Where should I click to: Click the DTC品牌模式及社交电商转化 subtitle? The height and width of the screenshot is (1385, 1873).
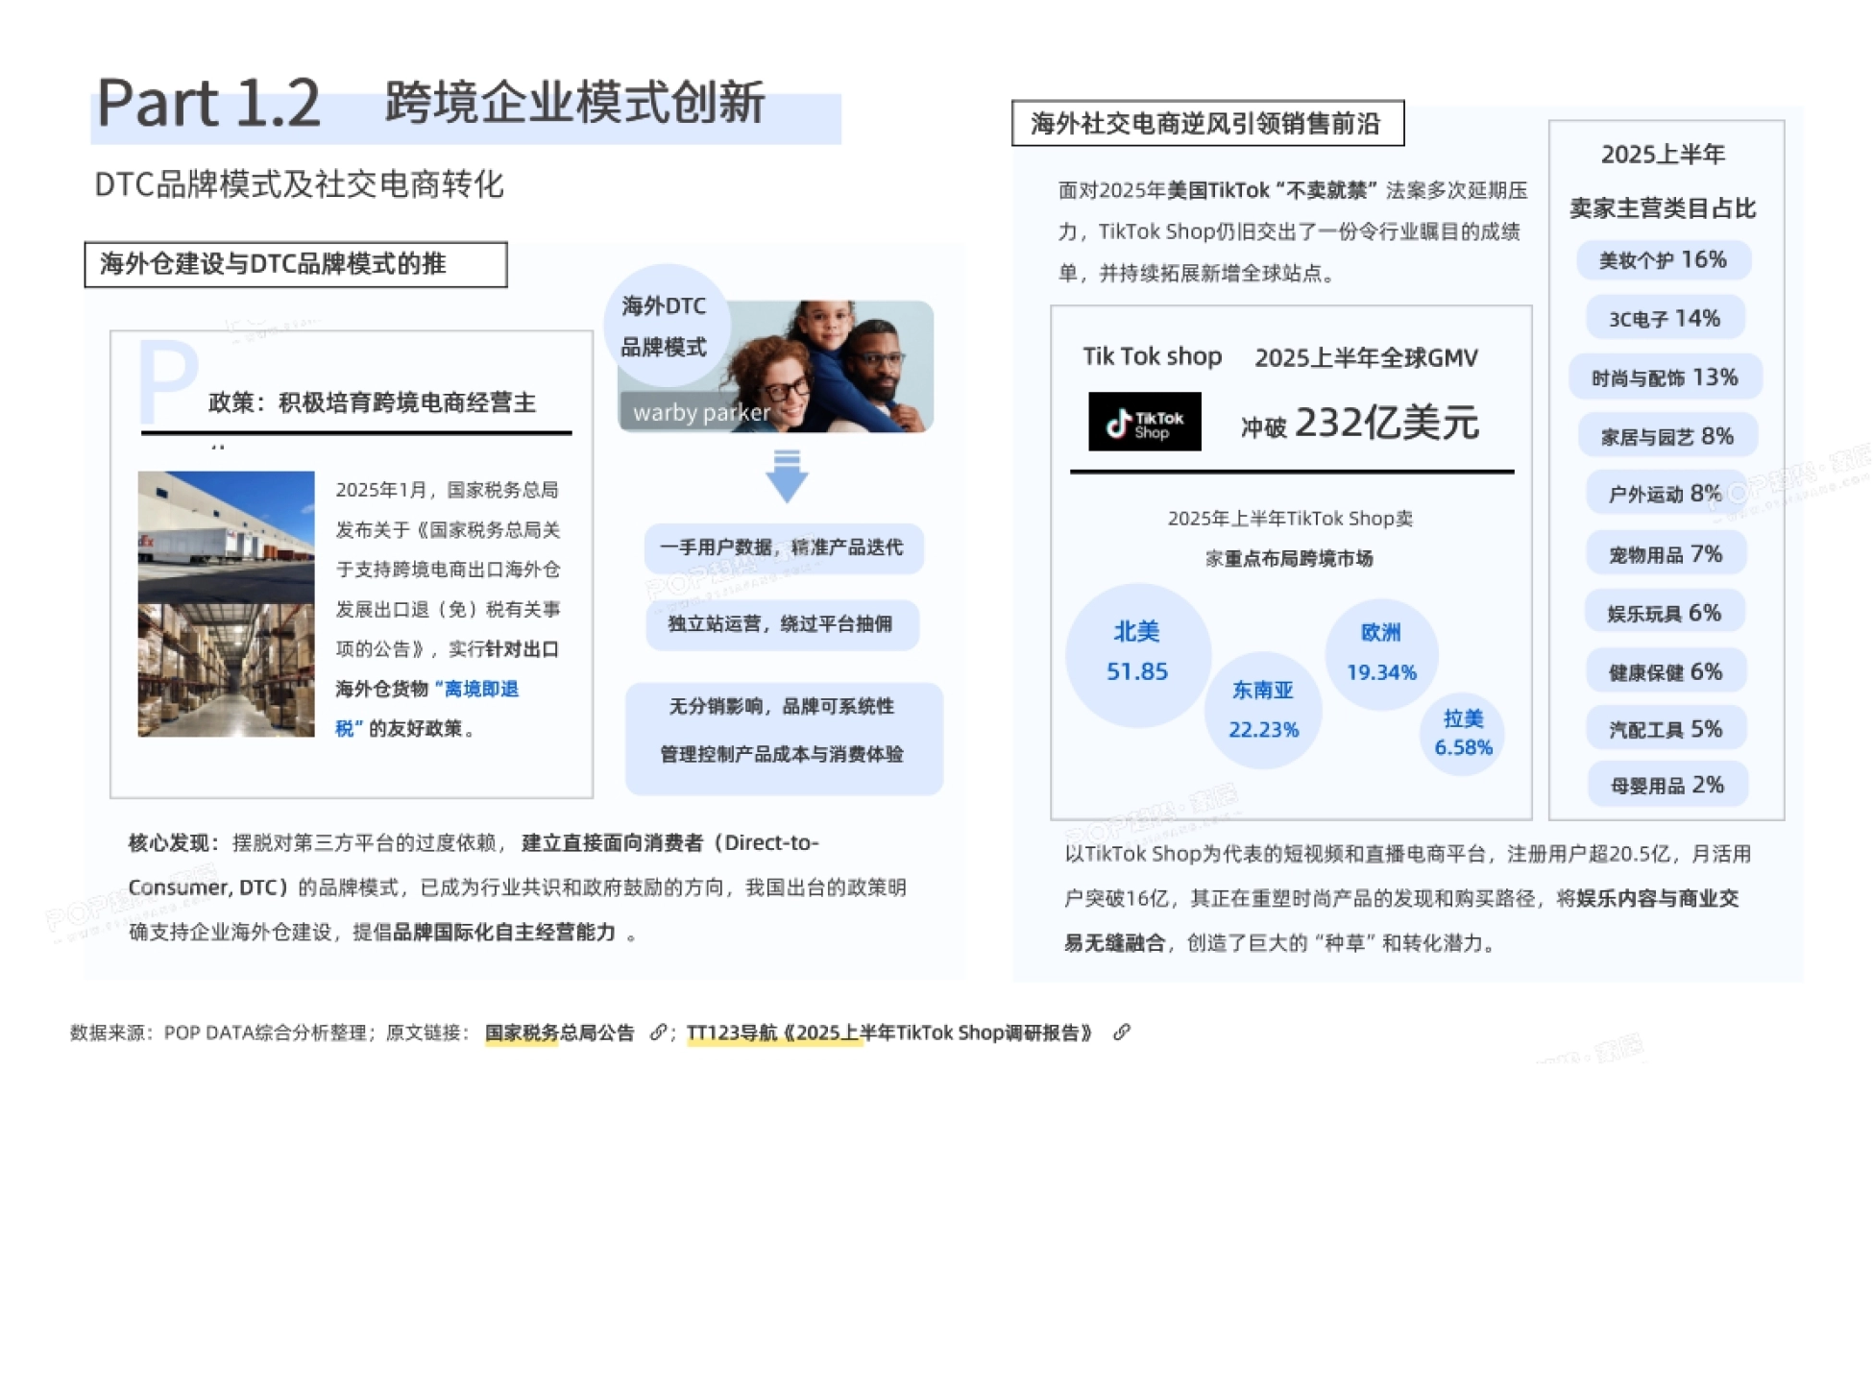pos(299,184)
